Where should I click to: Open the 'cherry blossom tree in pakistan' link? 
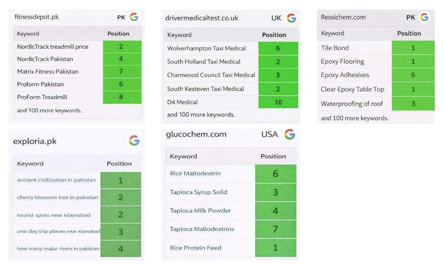58,197
